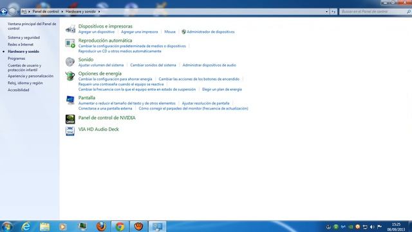412x232 pixels.
Task: Open the Windows Start menu
Action: point(7,226)
